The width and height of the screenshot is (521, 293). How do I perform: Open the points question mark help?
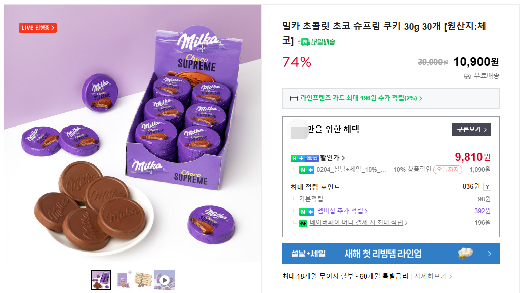[x=487, y=187]
